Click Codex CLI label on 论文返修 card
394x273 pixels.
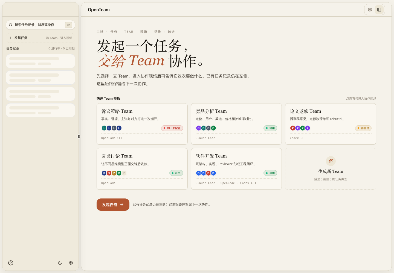298,138
